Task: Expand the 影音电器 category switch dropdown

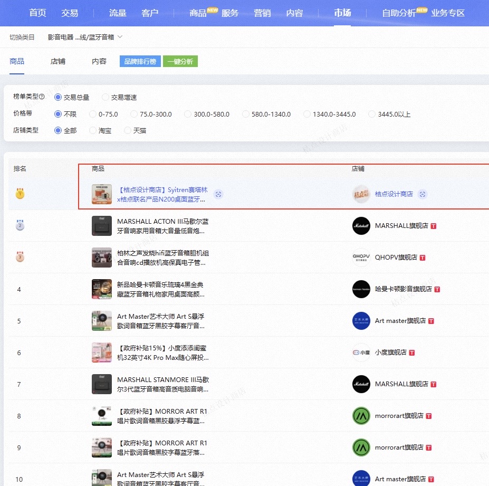Action: click(x=85, y=37)
